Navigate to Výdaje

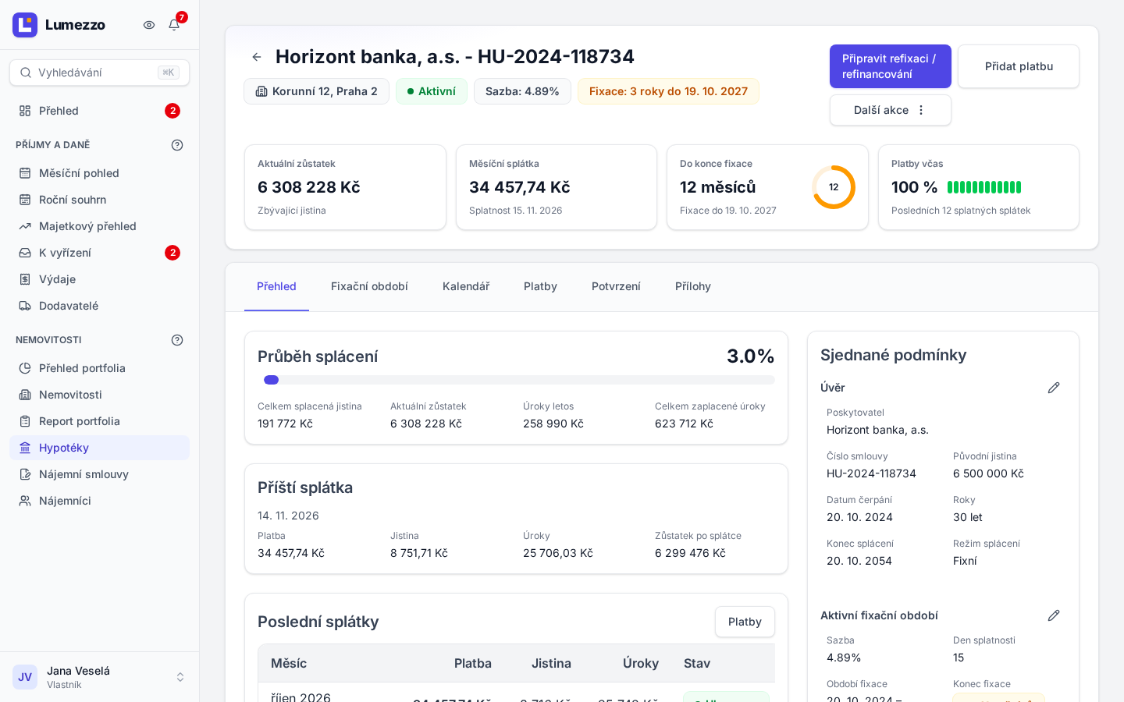point(99,279)
